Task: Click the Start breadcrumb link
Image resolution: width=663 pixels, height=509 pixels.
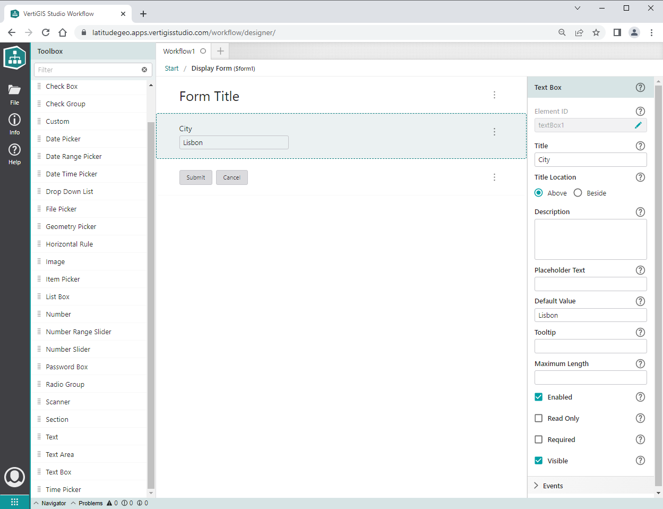Action: [171, 69]
